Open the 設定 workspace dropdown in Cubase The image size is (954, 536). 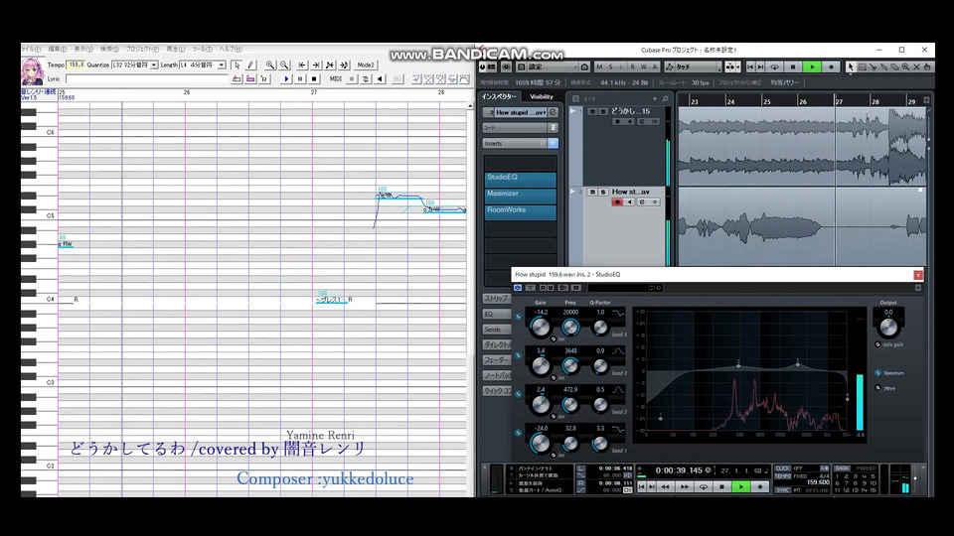coord(554,67)
